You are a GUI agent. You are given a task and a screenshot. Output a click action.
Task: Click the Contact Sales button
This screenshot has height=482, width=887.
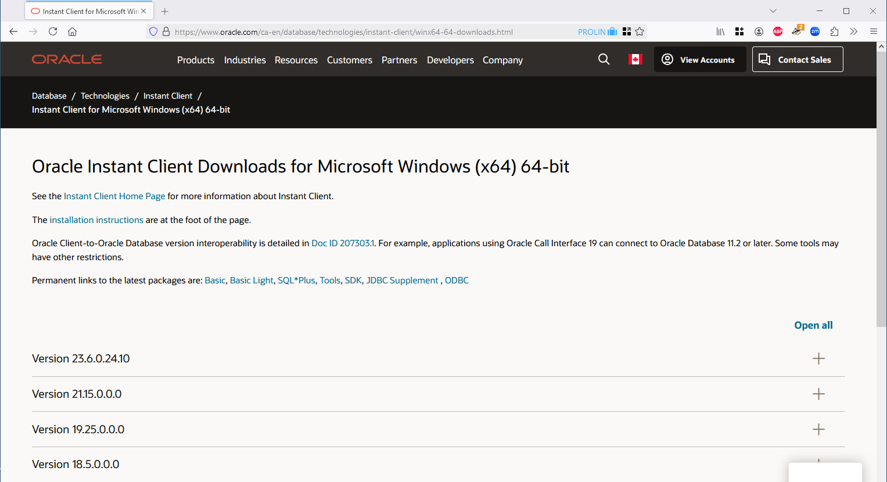(797, 59)
